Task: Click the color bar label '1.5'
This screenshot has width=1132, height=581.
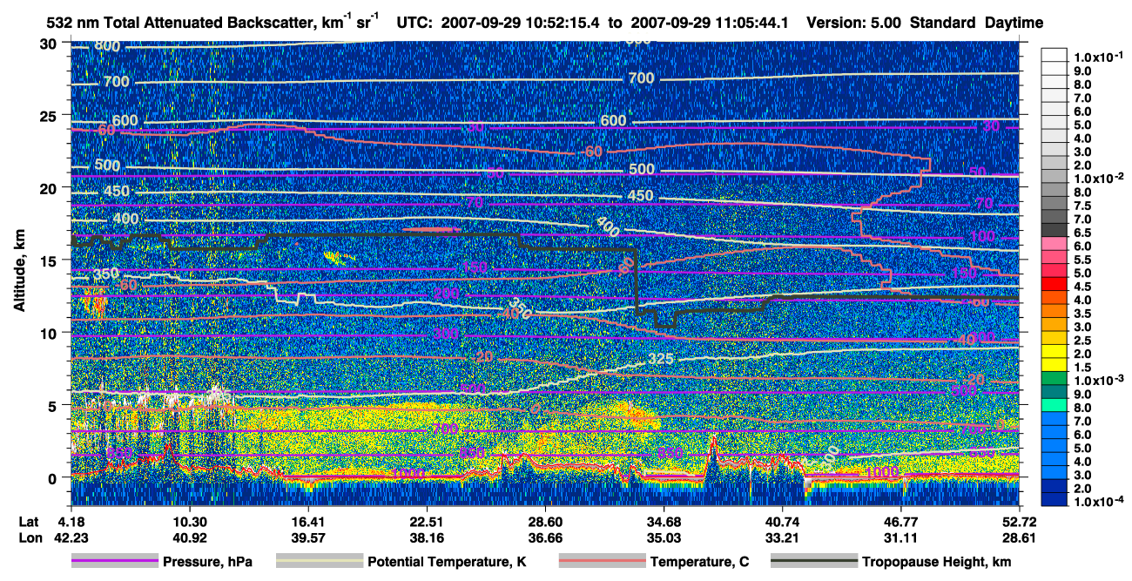Action: point(1082,368)
